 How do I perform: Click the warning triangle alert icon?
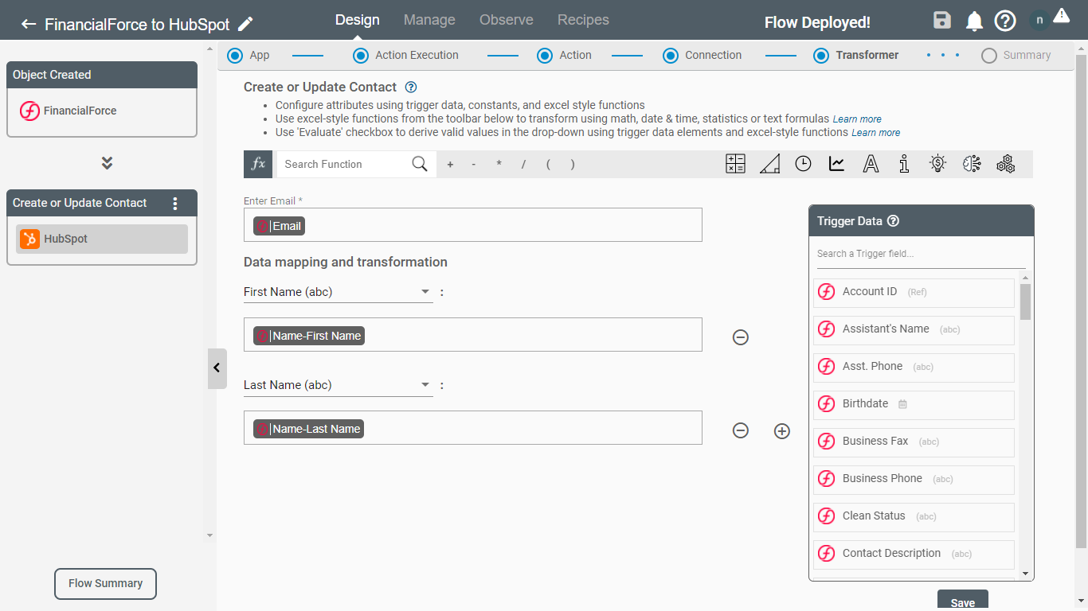coord(1061,15)
